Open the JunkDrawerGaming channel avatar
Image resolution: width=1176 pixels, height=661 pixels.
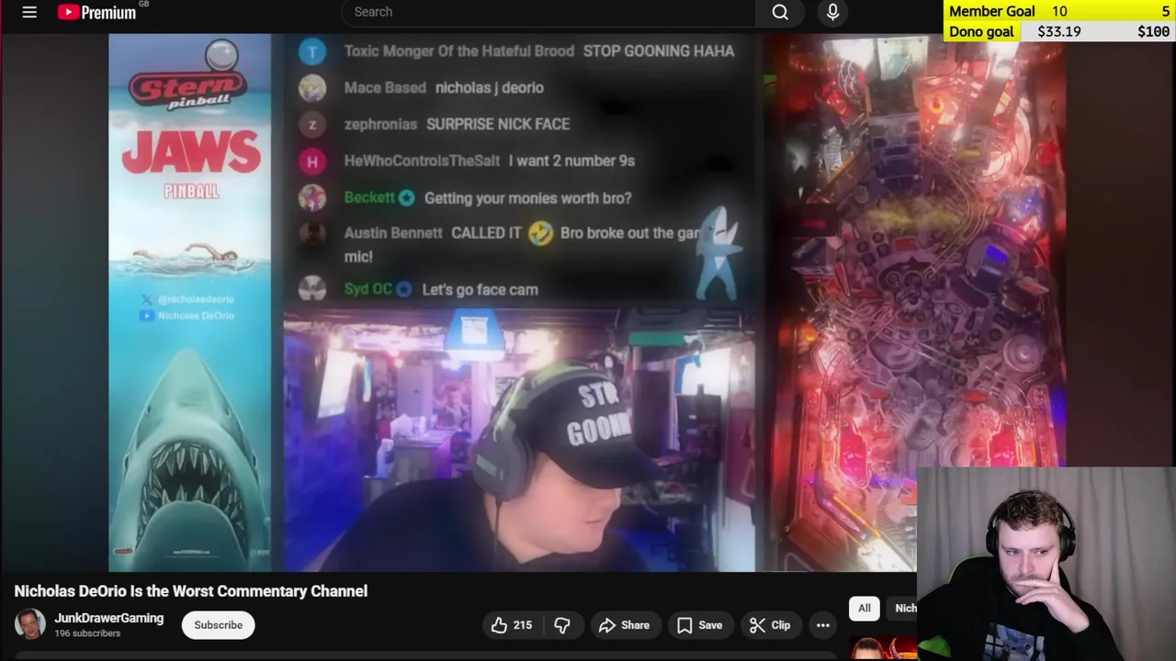coord(29,624)
